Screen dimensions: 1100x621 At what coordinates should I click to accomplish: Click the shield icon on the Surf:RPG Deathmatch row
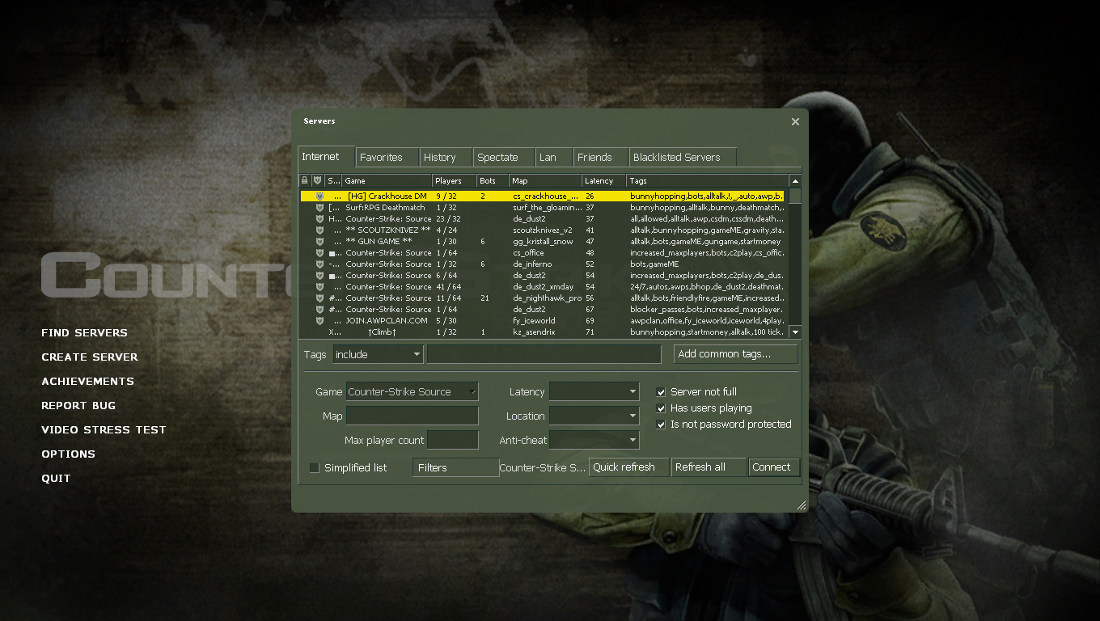point(319,207)
